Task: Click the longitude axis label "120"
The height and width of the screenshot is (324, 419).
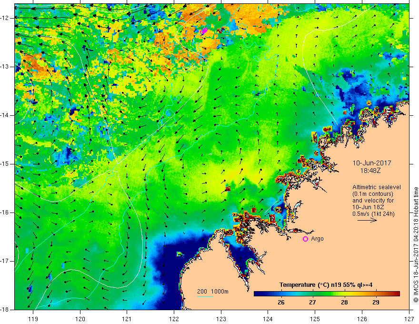Action: (x=80, y=319)
